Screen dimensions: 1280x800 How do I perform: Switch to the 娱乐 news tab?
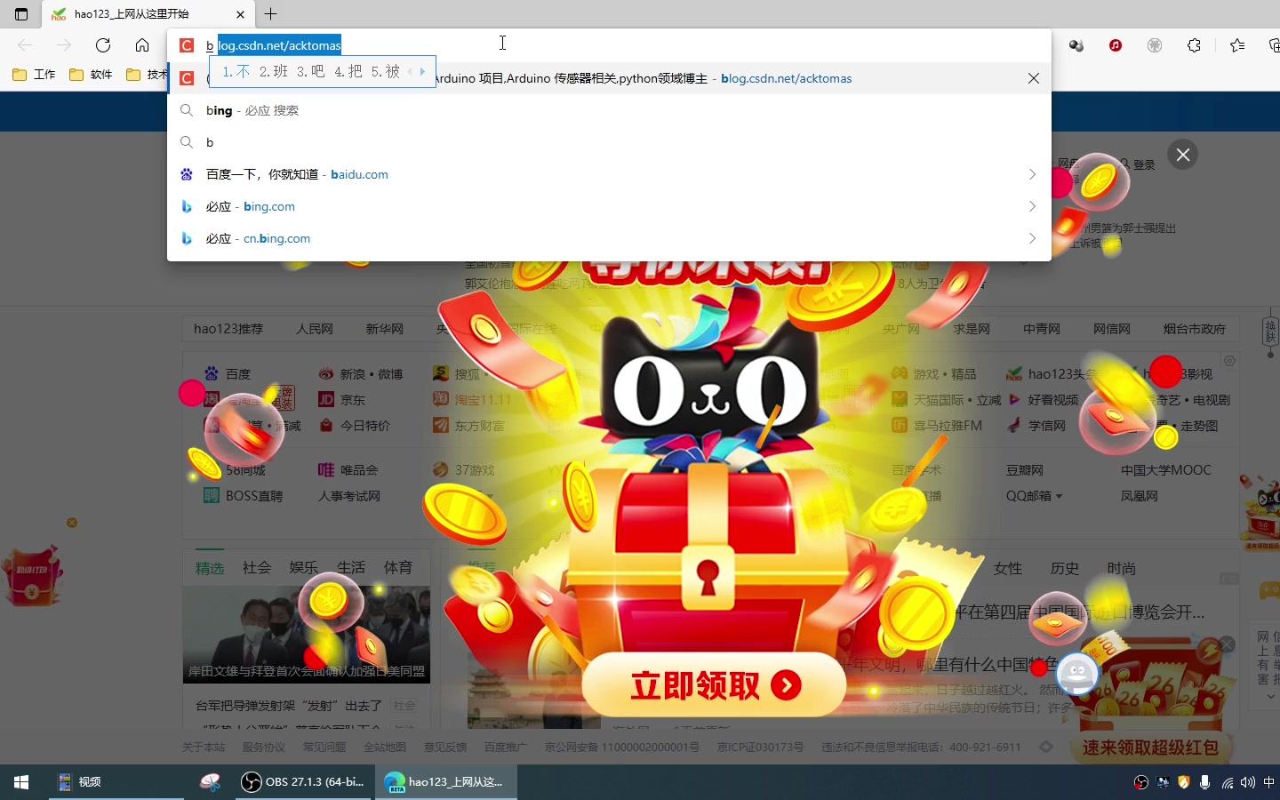click(x=304, y=567)
